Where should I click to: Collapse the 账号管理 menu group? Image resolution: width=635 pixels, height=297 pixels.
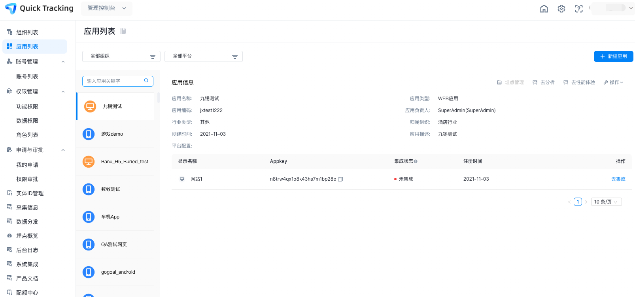pos(63,62)
